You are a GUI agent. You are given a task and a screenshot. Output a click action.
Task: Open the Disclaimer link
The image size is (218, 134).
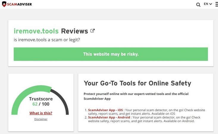coord(41,119)
